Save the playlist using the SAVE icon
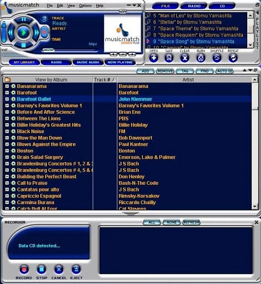 [169, 58]
